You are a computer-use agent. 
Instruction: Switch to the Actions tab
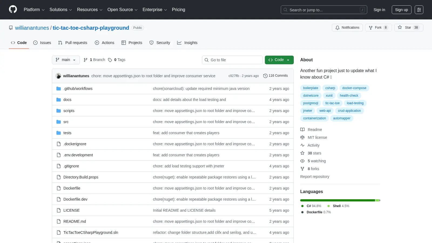[x=104, y=43]
